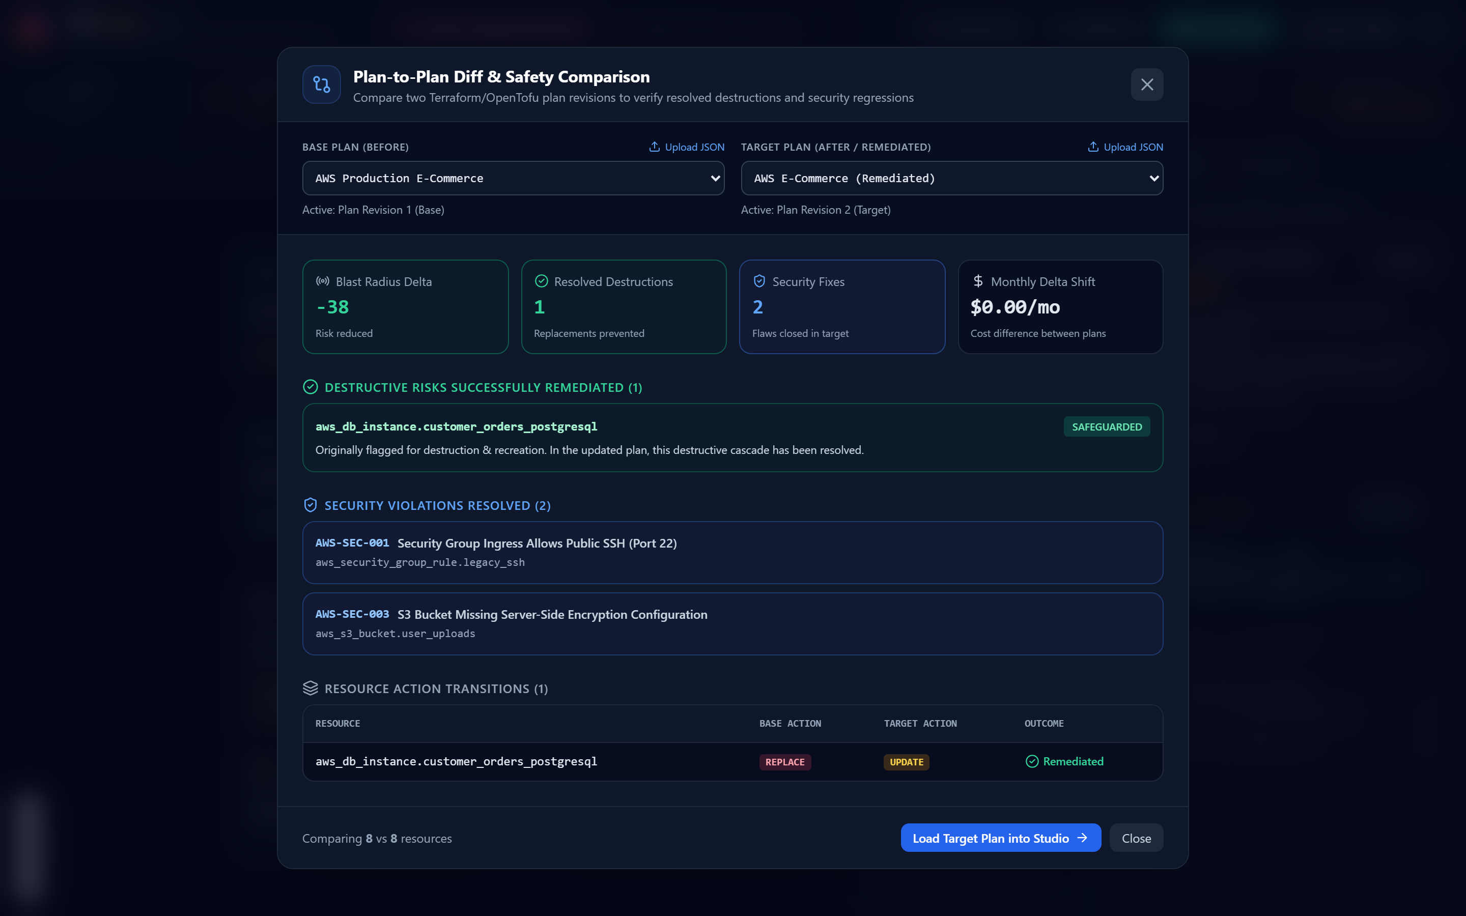This screenshot has width=1466, height=916.
Task: Upload JSON for the Base Plan
Action: click(x=687, y=147)
